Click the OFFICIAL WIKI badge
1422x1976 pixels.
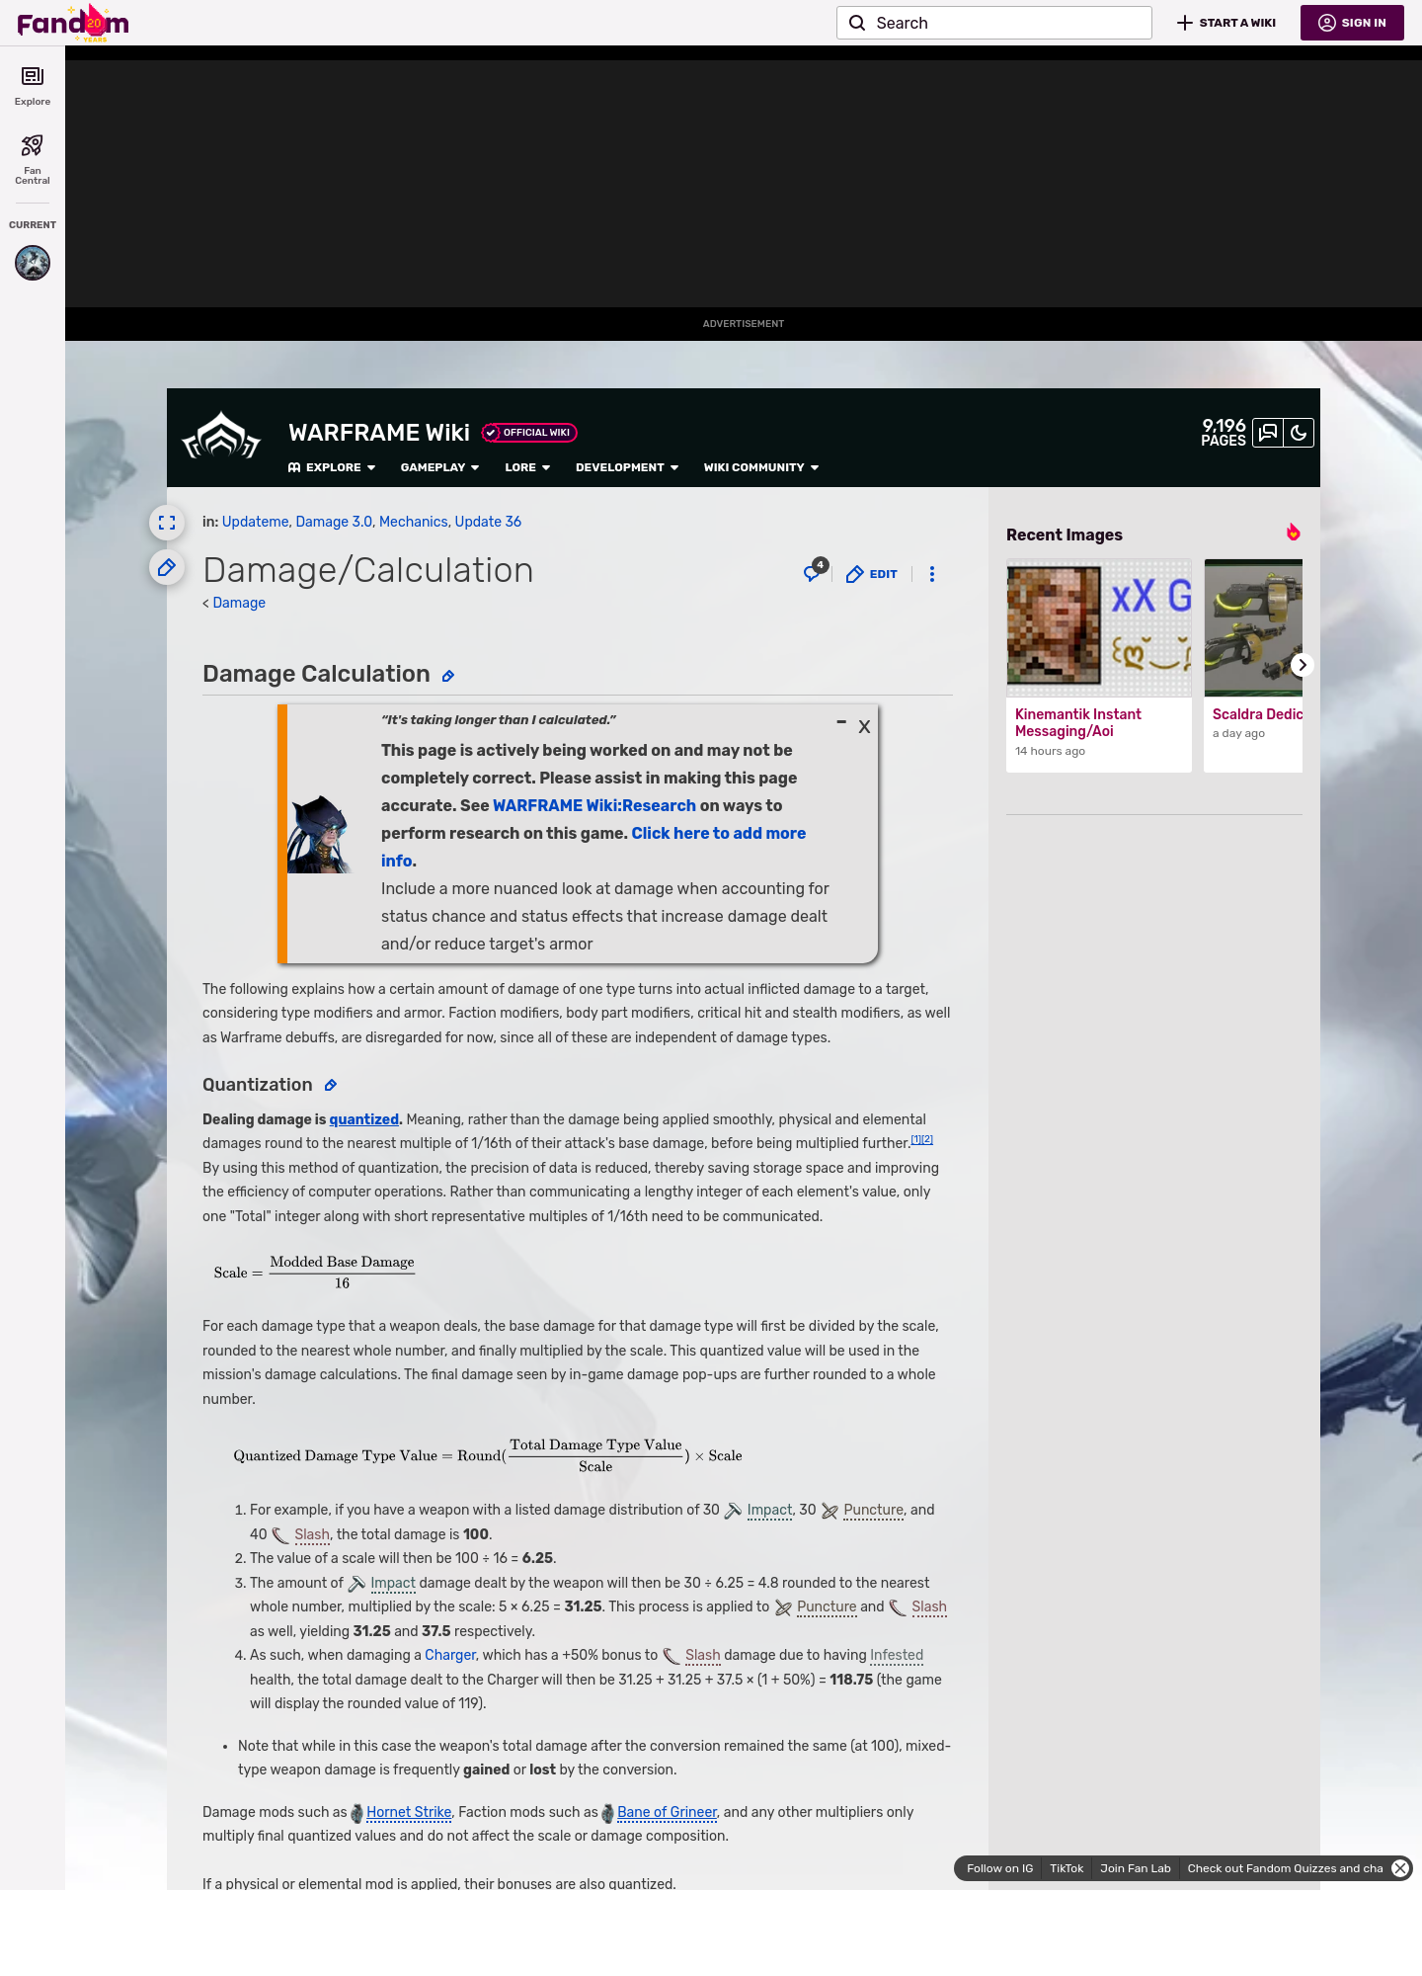529,433
